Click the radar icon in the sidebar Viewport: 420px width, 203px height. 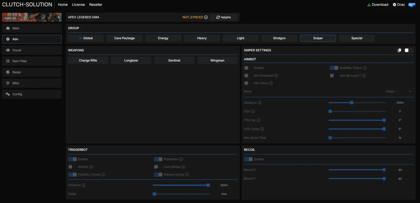tap(8, 72)
